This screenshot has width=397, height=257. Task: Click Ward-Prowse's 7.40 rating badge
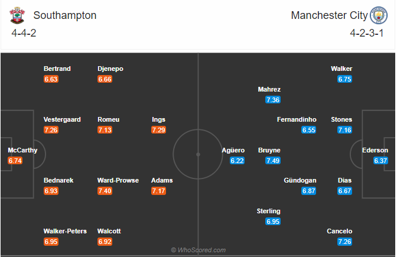click(105, 191)
